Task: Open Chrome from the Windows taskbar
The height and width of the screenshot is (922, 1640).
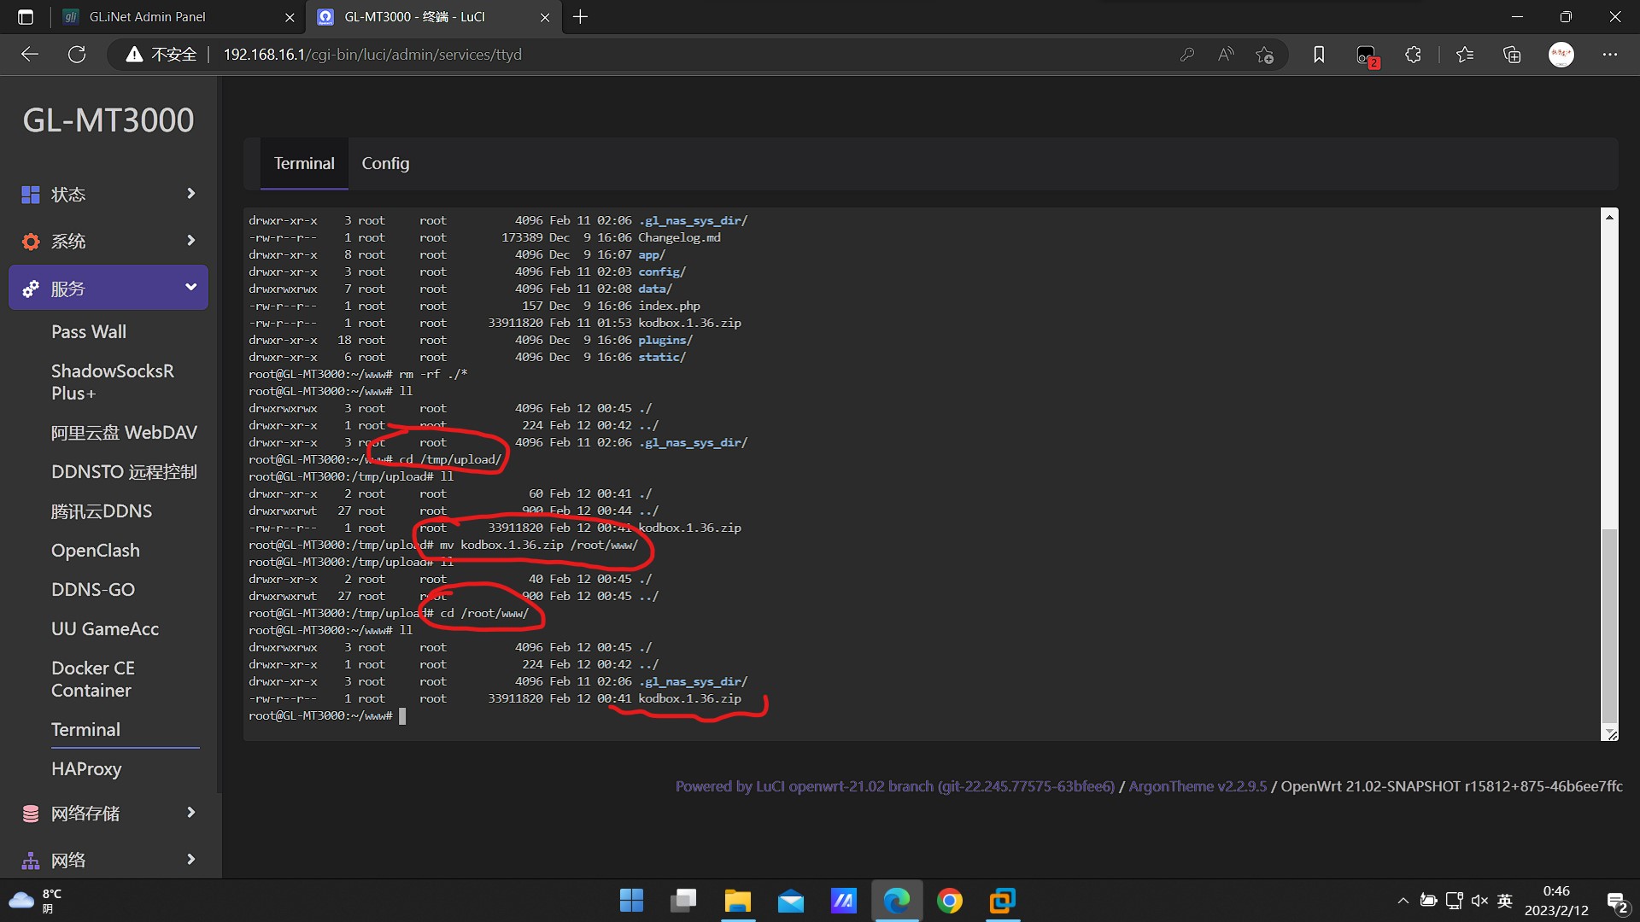Action: point(949,901)
